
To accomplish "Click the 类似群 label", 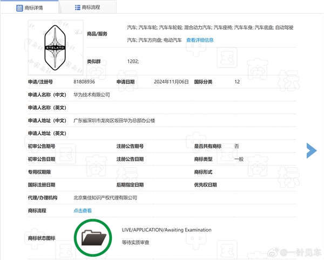I will pos(94,62).
